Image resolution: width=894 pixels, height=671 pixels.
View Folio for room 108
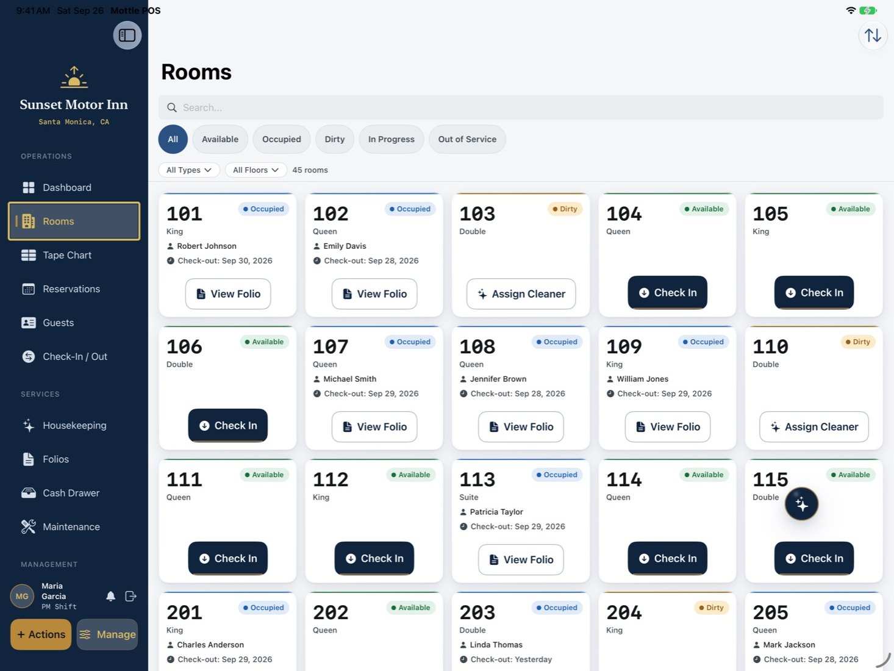click(x=521, y=427)
